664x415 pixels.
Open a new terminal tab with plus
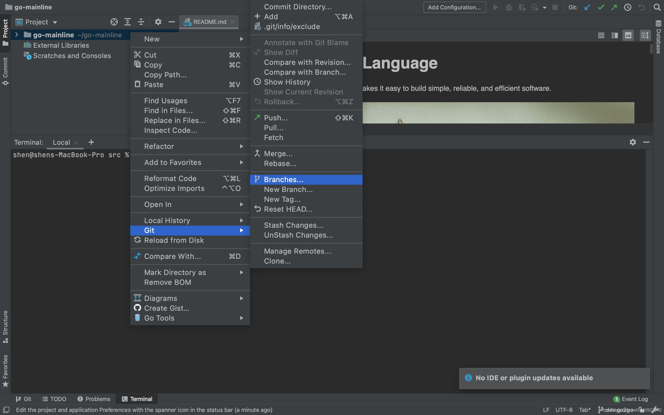[x=91, y=142]
